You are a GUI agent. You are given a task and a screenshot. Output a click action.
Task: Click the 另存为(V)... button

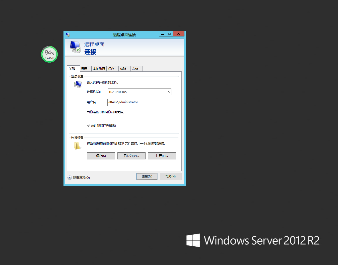point(131,156)
